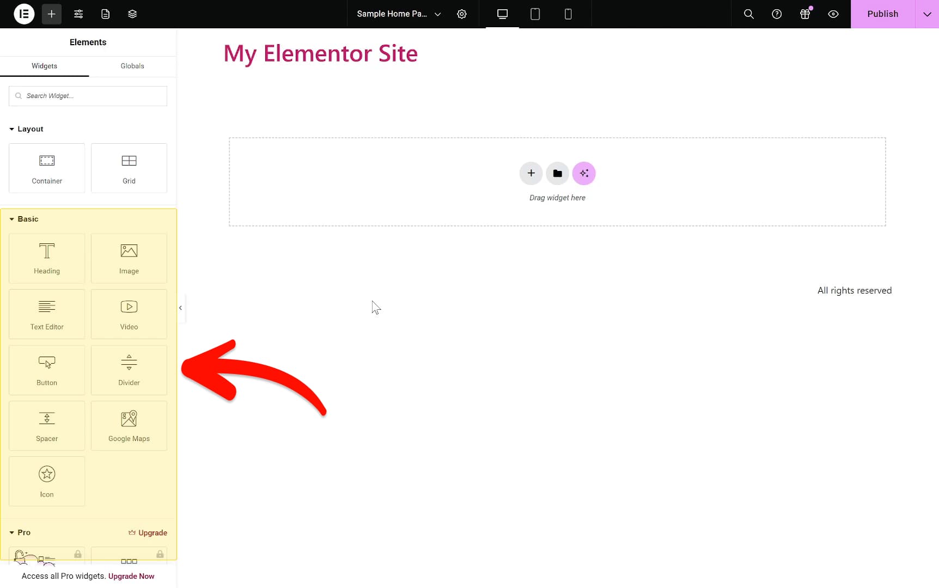The image size is (939, 588).
Task: Collapse the Basic section
Action: coord(24,219)
